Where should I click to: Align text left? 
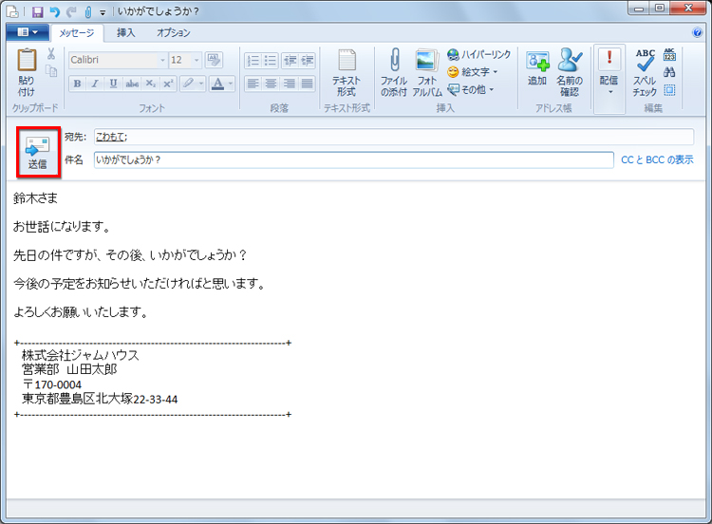pyautogui.click(x=253, y=84)
